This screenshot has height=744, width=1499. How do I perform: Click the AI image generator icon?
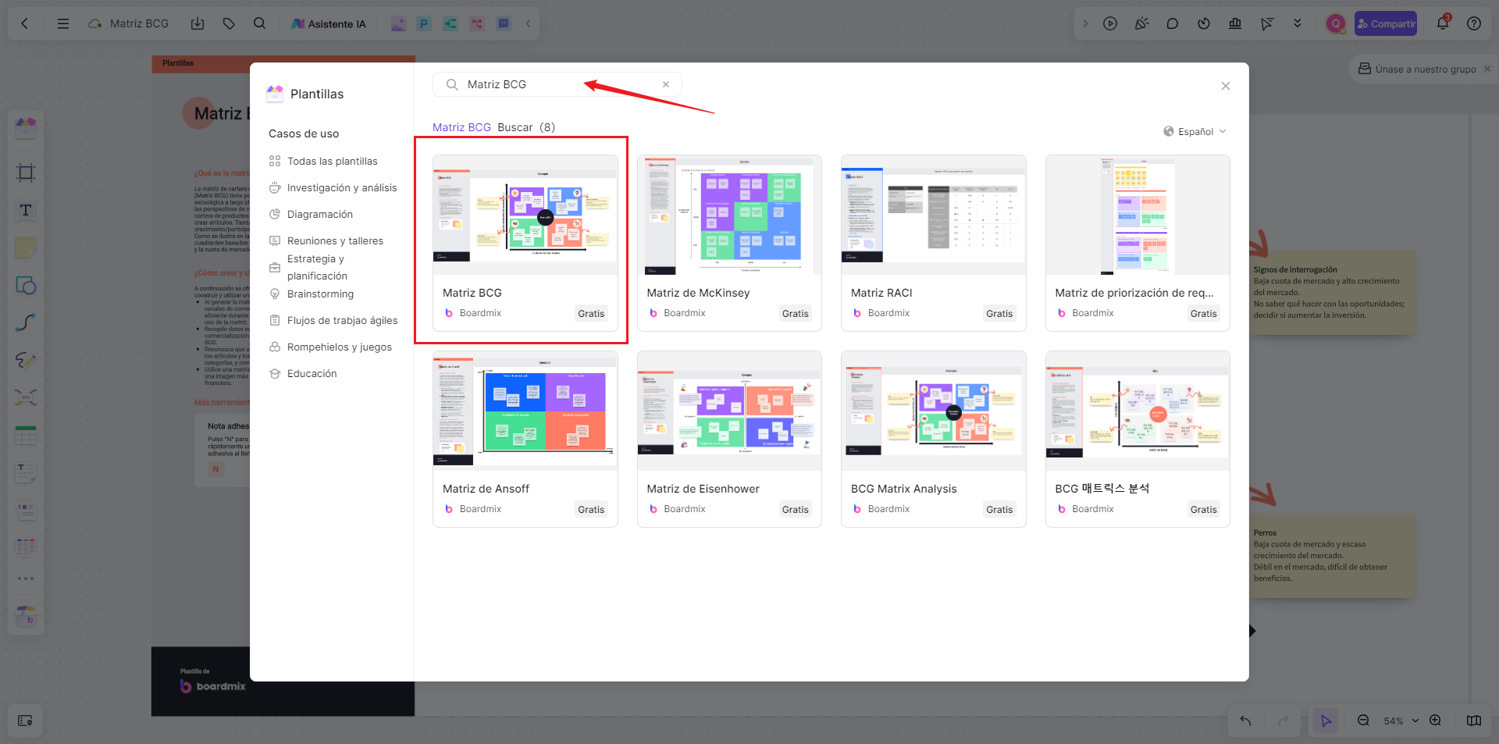(x=398, y=24)
